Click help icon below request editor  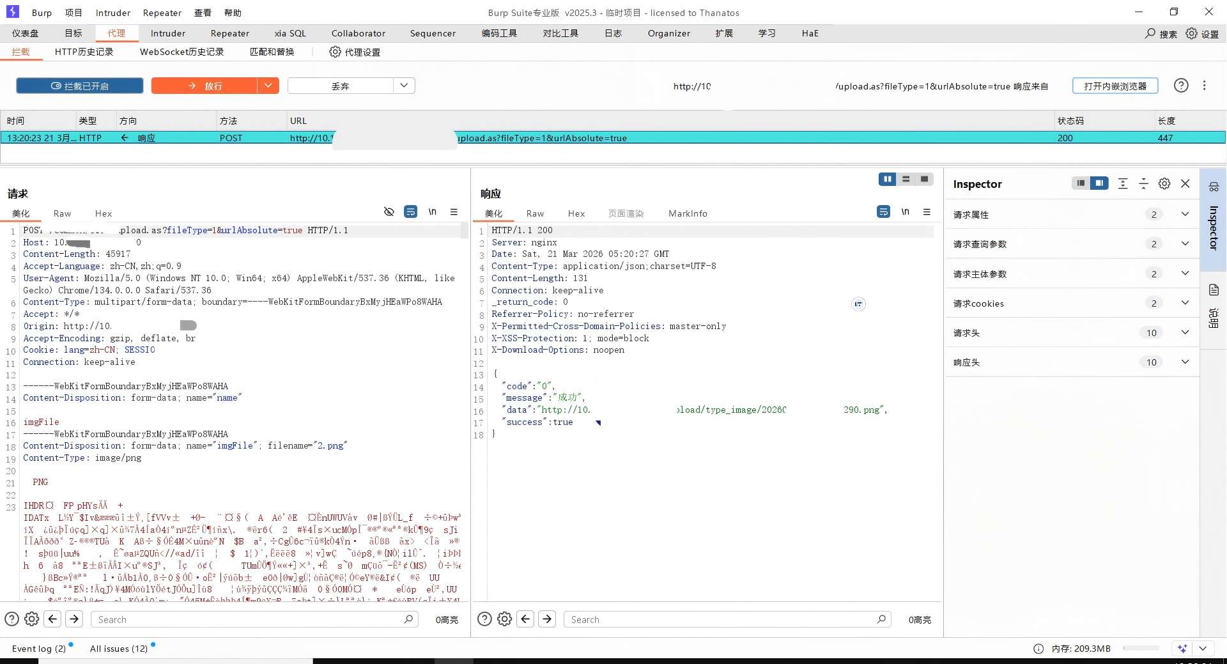[12, 619]
